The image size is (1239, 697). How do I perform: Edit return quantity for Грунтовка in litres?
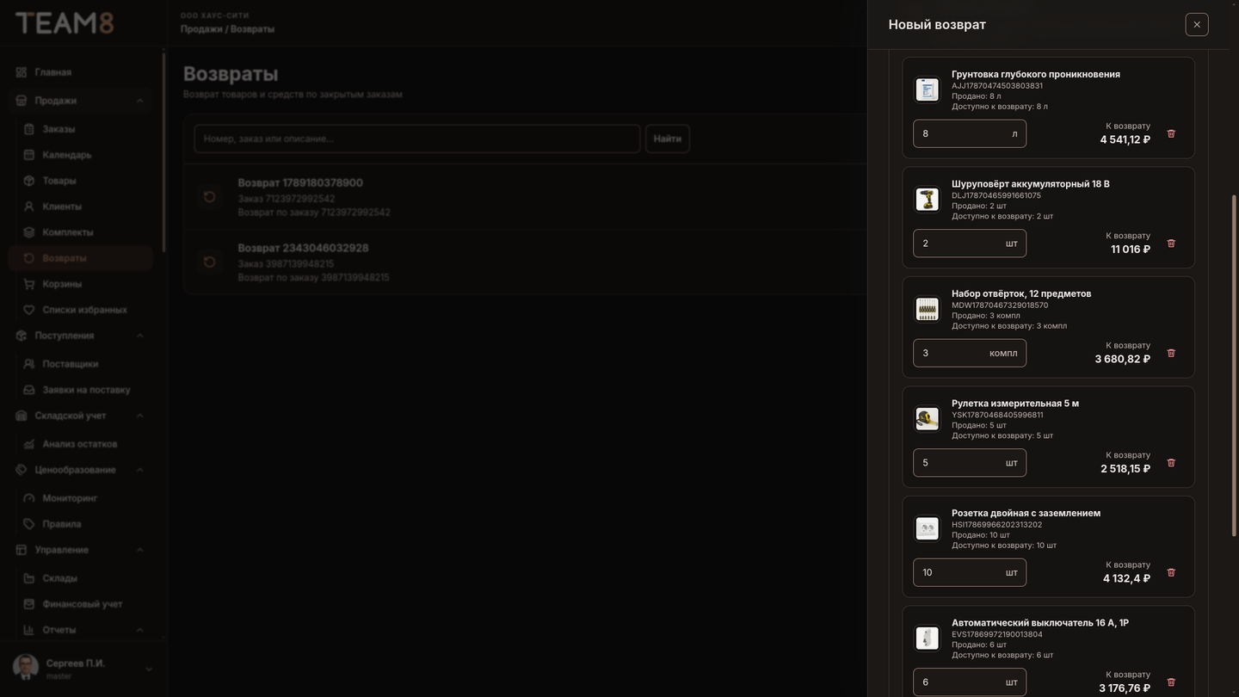[x=970, y=133]
